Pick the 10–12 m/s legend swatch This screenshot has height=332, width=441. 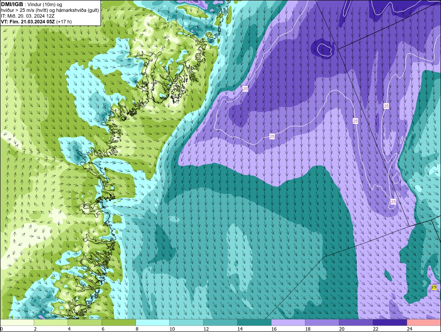(187, 322)
